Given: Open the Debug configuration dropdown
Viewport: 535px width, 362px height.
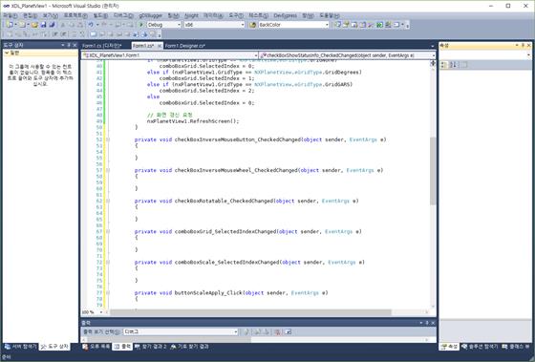Looking at the screenshot, I should [x=179, y=25].
